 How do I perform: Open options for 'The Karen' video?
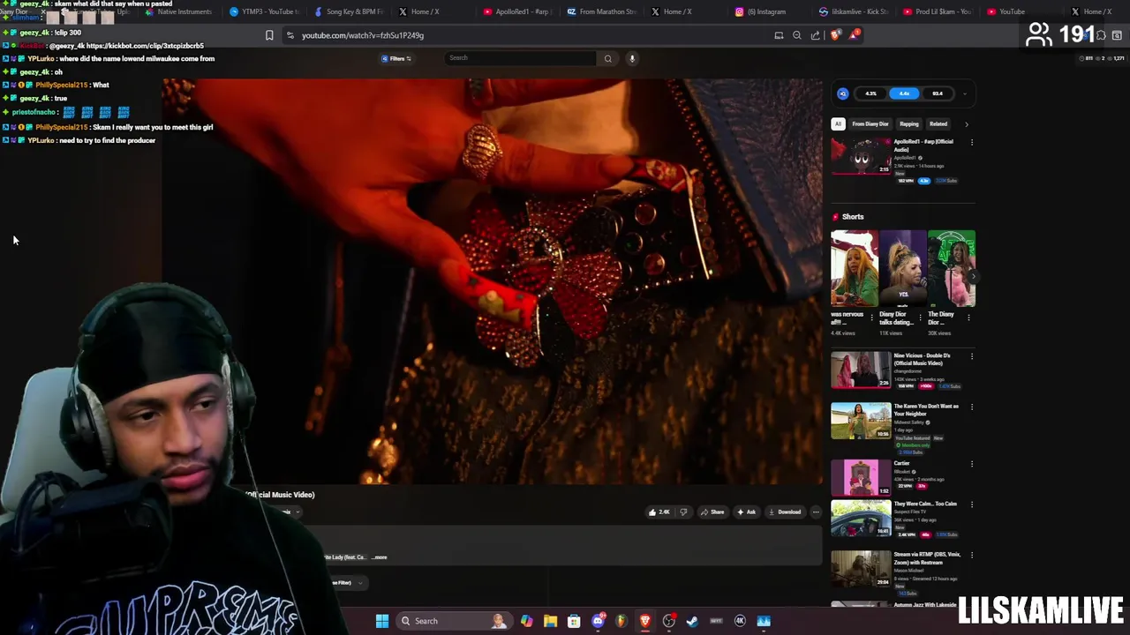(972, 407)
